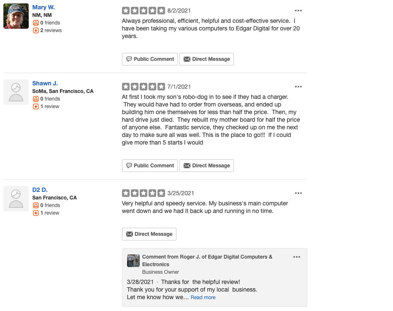Click the star rating on D2 D.'s review
The image size is (393, 311).
pyautogui.click(x=144, y=193)
